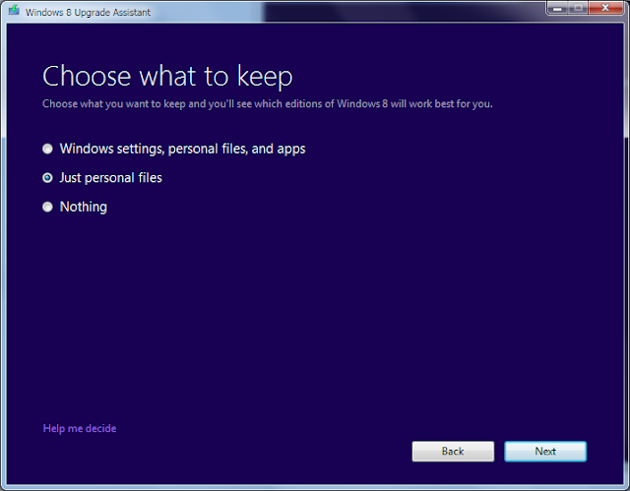This screenshot has width=630, height=491.
Task: Click the Next button
Action: [545, 452]
